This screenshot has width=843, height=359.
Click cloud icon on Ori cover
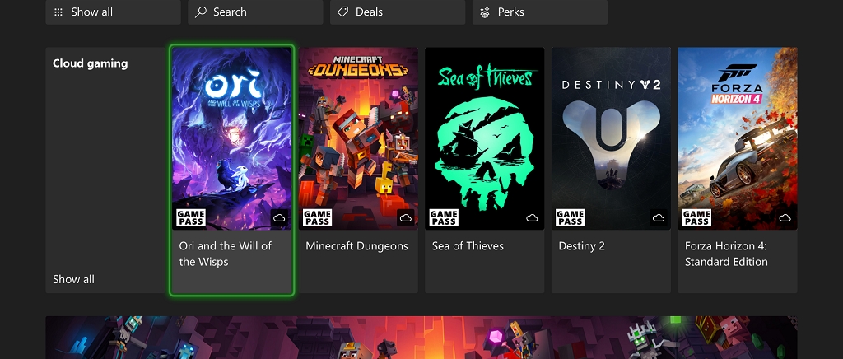pyautogui.click(x=279, y=217)
